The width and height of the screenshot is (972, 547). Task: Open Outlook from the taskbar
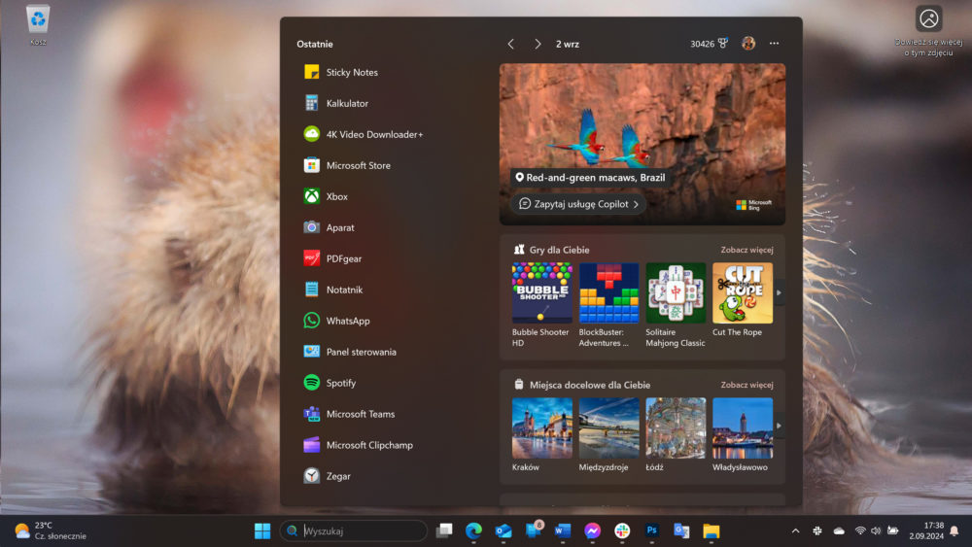pos(503,530)
